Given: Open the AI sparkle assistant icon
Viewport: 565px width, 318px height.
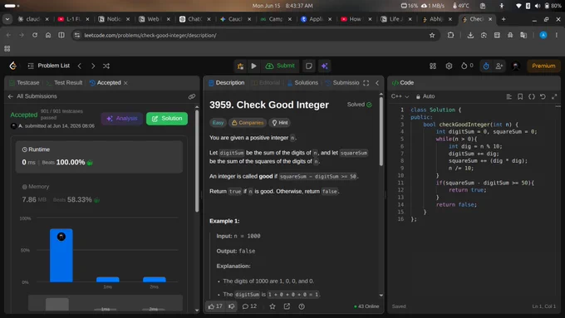Looking at the screenshot, I should (x=324, y=66).
